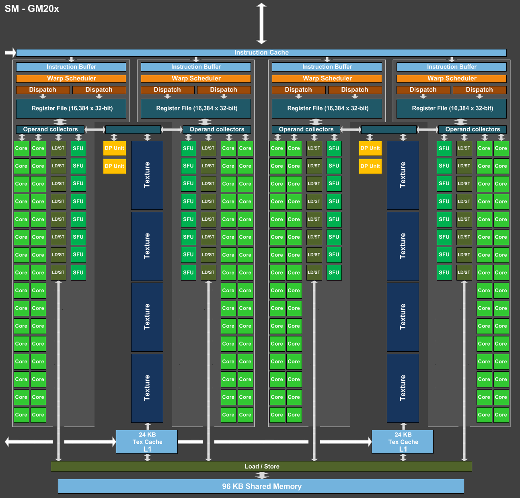
Task: Click the left "24 KB Tex Cache L1" block
Action: click(147, 442)
